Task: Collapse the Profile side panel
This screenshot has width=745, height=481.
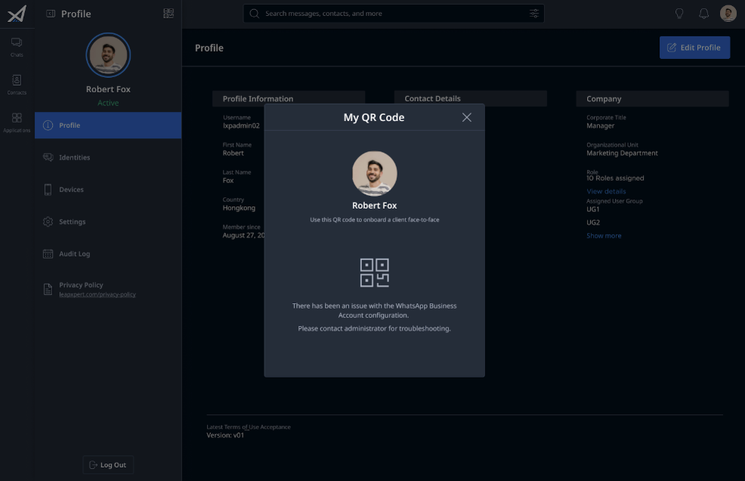Action: (x=51, y=14)
